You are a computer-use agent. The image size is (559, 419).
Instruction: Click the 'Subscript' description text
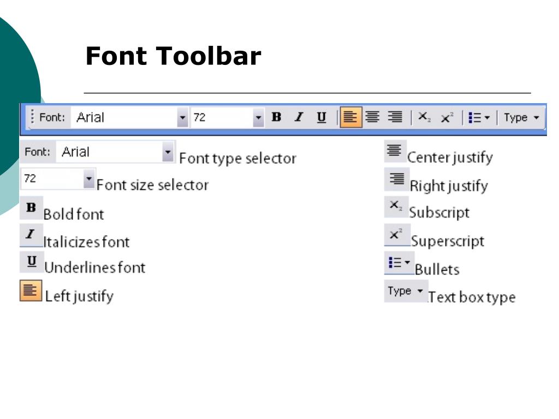(439, 213)
